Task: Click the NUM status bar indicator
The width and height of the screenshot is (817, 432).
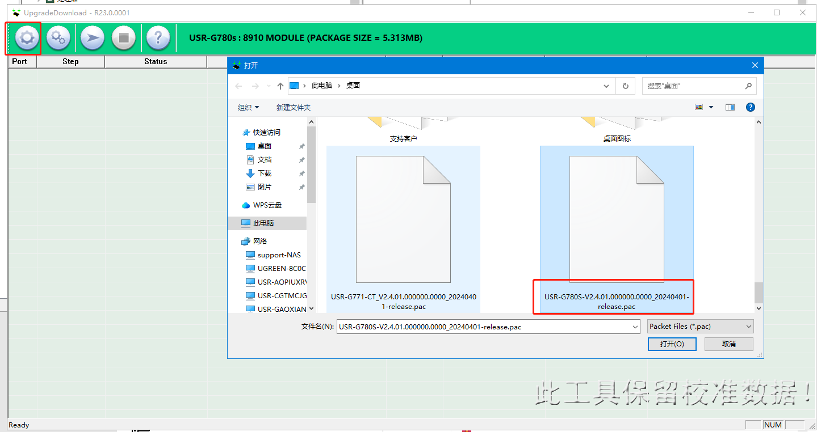Action: [773, 425]
